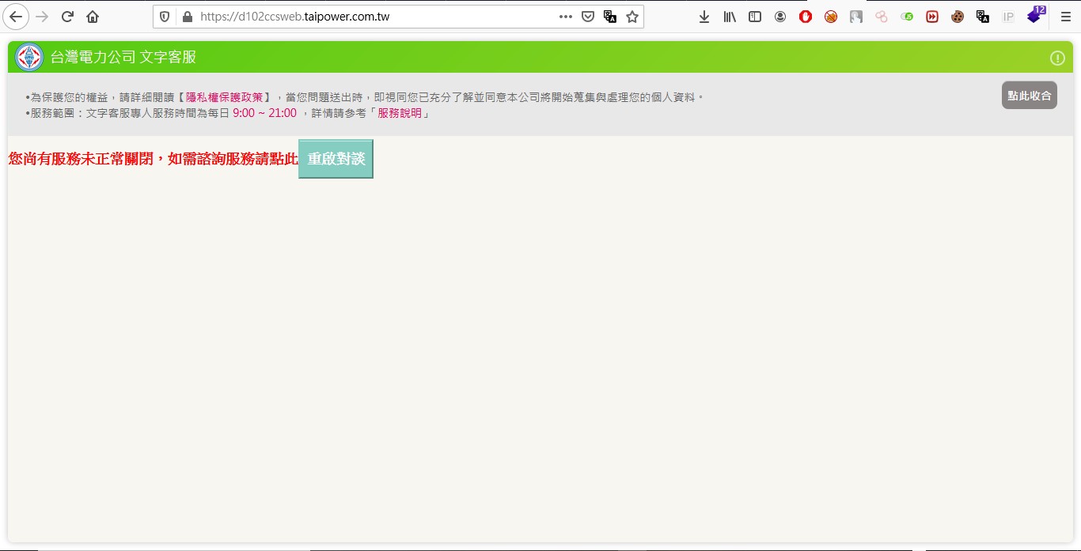Open the Firefox home page
The image size is (1081, 551).
93,17
